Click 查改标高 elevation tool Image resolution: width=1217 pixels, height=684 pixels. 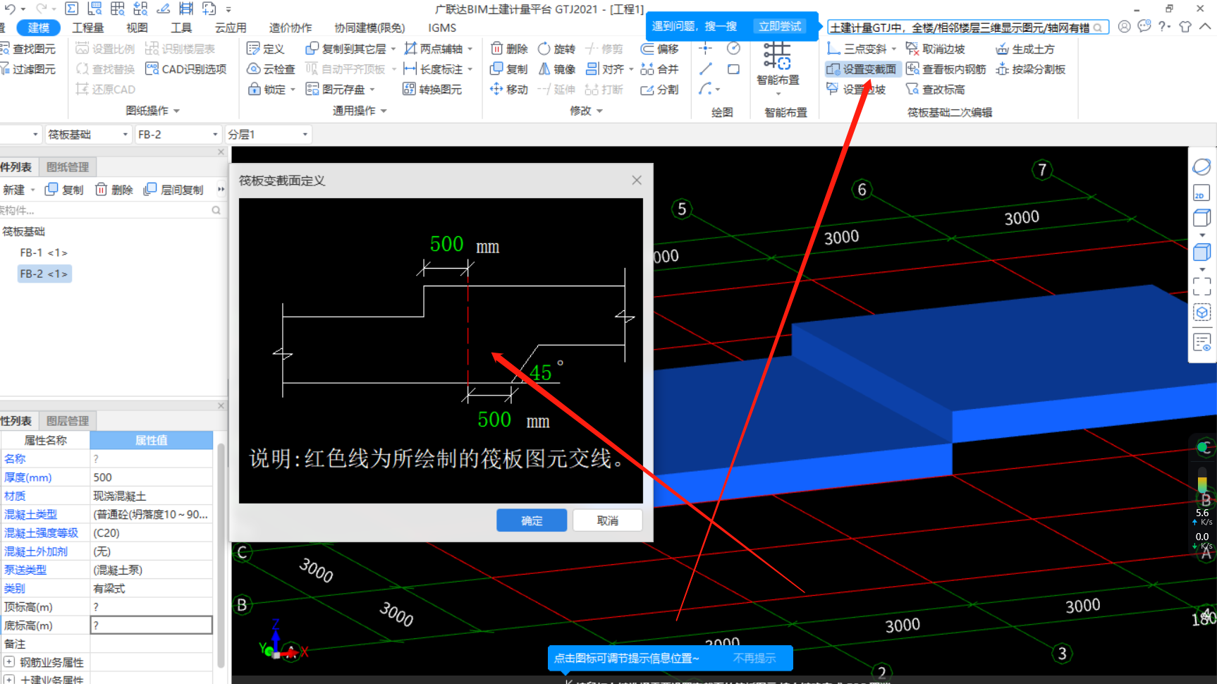[936, 90]
